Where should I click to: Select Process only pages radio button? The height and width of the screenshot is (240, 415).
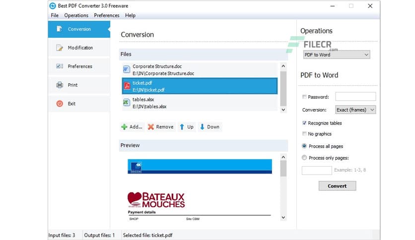pos(304,158)
